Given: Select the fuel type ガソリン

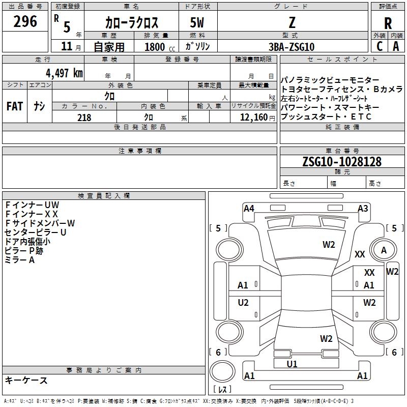Looking at the screenshot, I should pyautogui.click(x=197, y=46).
